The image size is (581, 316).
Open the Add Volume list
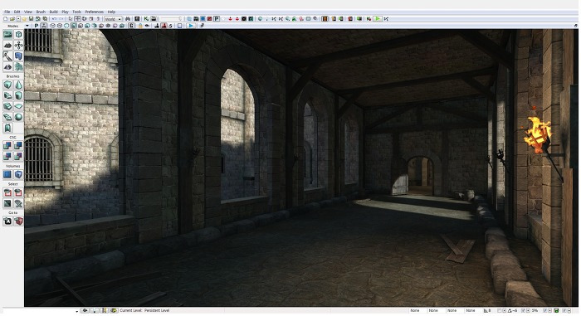[x=18, y=174]
